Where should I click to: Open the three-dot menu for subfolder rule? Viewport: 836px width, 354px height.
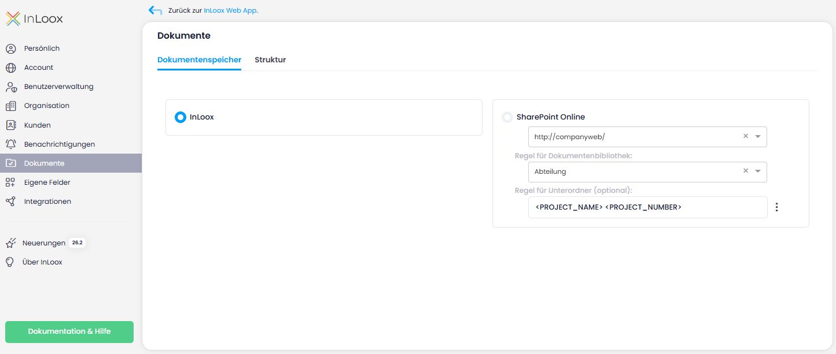pyautogui.click(x=776, y=207)
